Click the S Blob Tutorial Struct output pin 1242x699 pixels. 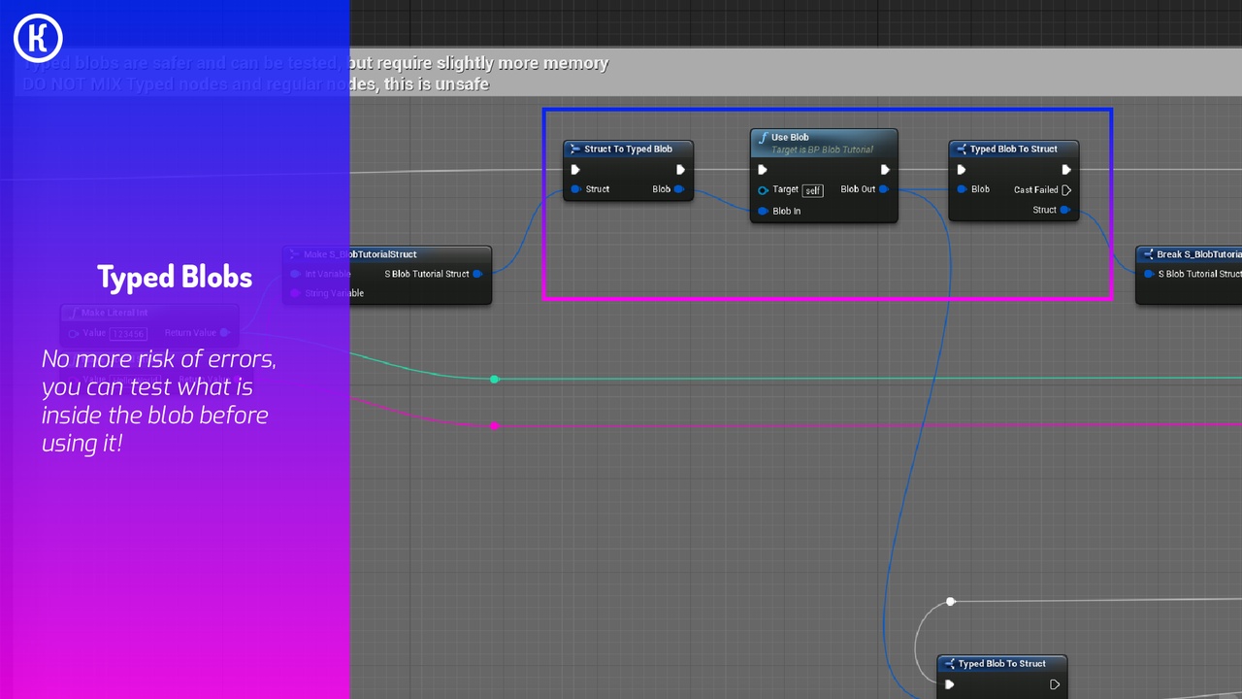(x=476, y=274)
